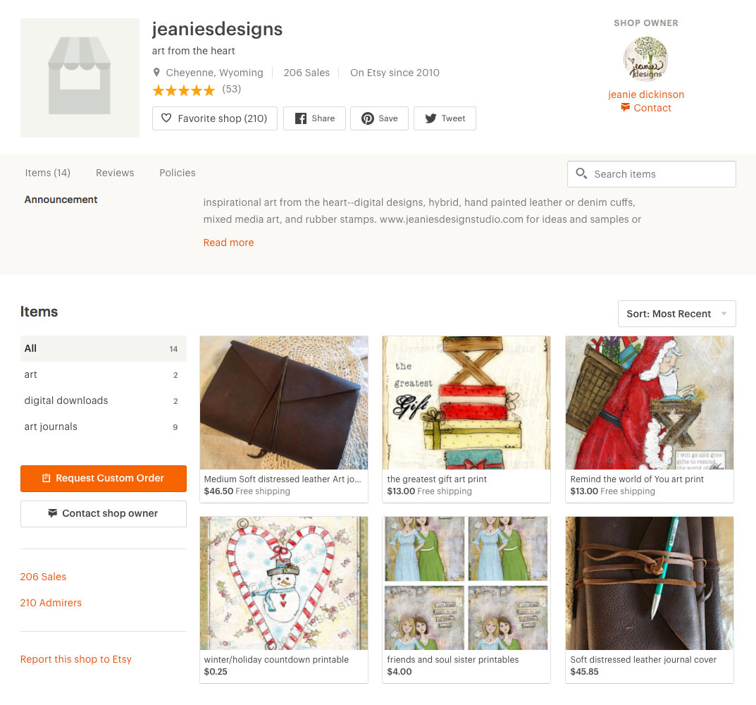Share the shop via Facebook icon

coord(301,118)
